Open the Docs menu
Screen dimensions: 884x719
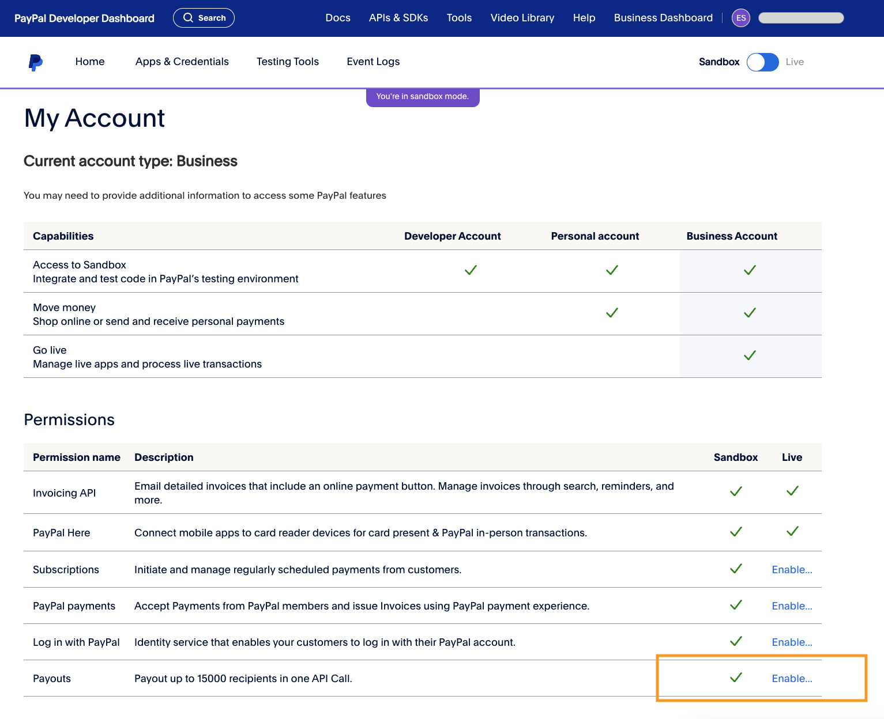pyautogui.click(x=338, y=18)
